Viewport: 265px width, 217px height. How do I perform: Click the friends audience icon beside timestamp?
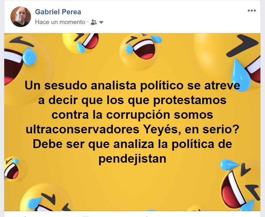(x=94, y=22)
